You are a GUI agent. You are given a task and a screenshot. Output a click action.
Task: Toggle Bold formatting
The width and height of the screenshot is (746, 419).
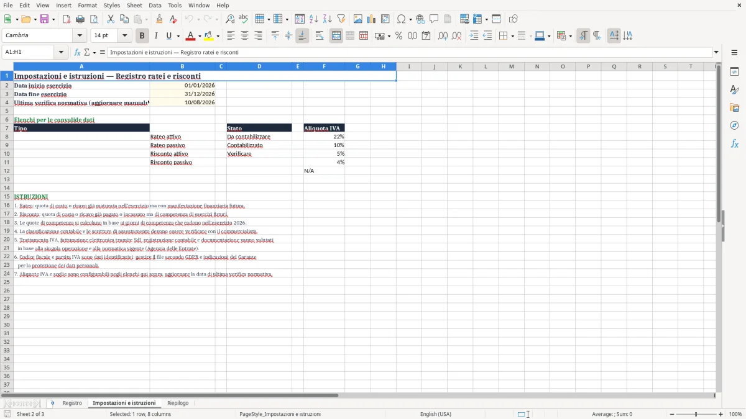point(142,36)
